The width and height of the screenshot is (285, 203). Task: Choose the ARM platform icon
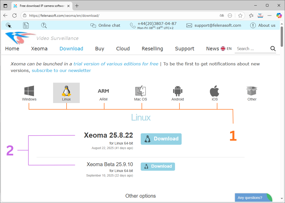(x=103, y=91)
